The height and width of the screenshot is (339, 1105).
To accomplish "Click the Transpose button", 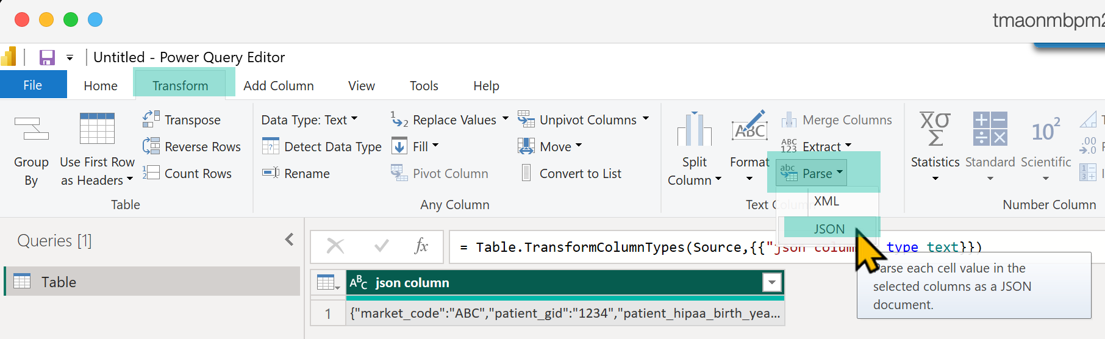I will [x=182, y=120].
